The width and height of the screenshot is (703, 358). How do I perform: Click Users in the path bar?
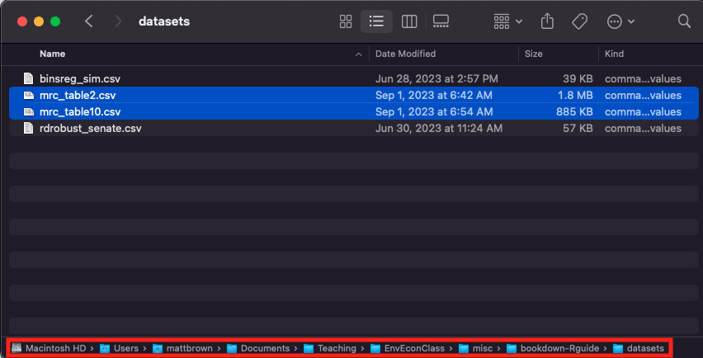(x=120, y=348)
